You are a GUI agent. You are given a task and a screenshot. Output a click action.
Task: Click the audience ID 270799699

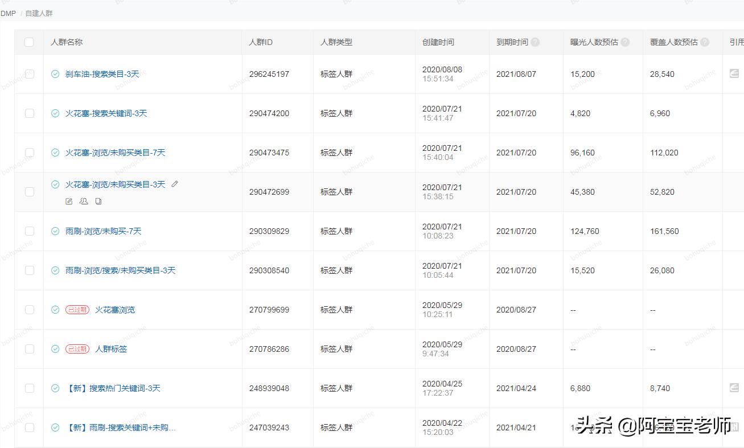click(x=269, y=310)
